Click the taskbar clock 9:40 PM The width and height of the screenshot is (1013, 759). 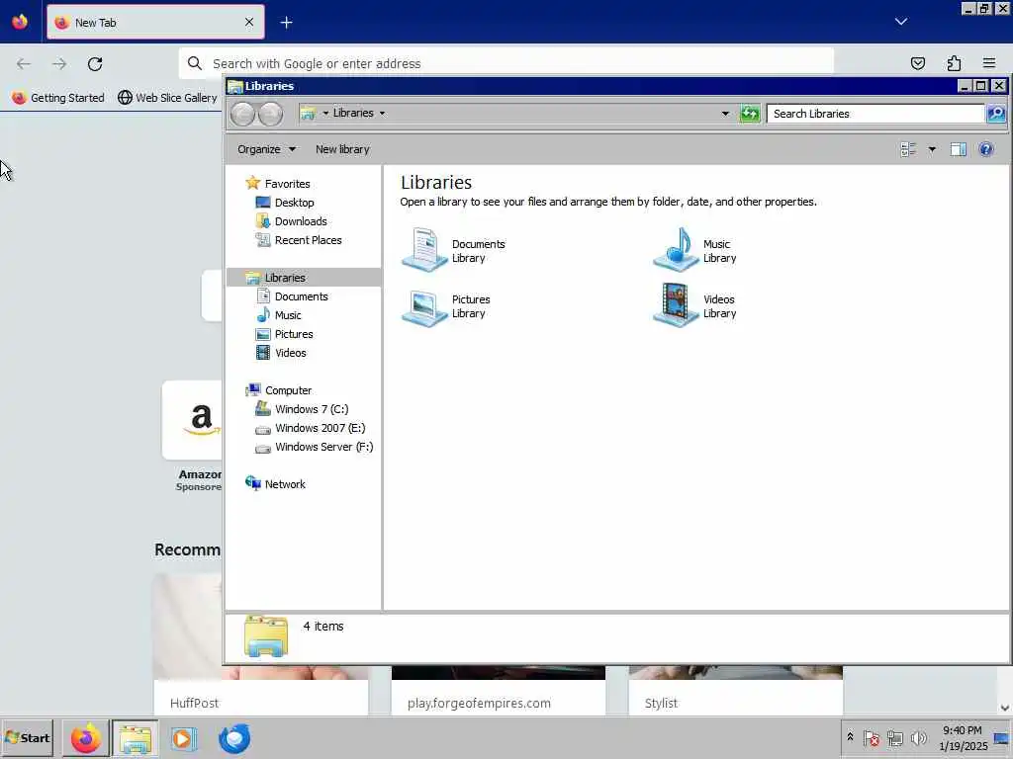[962, 730]
